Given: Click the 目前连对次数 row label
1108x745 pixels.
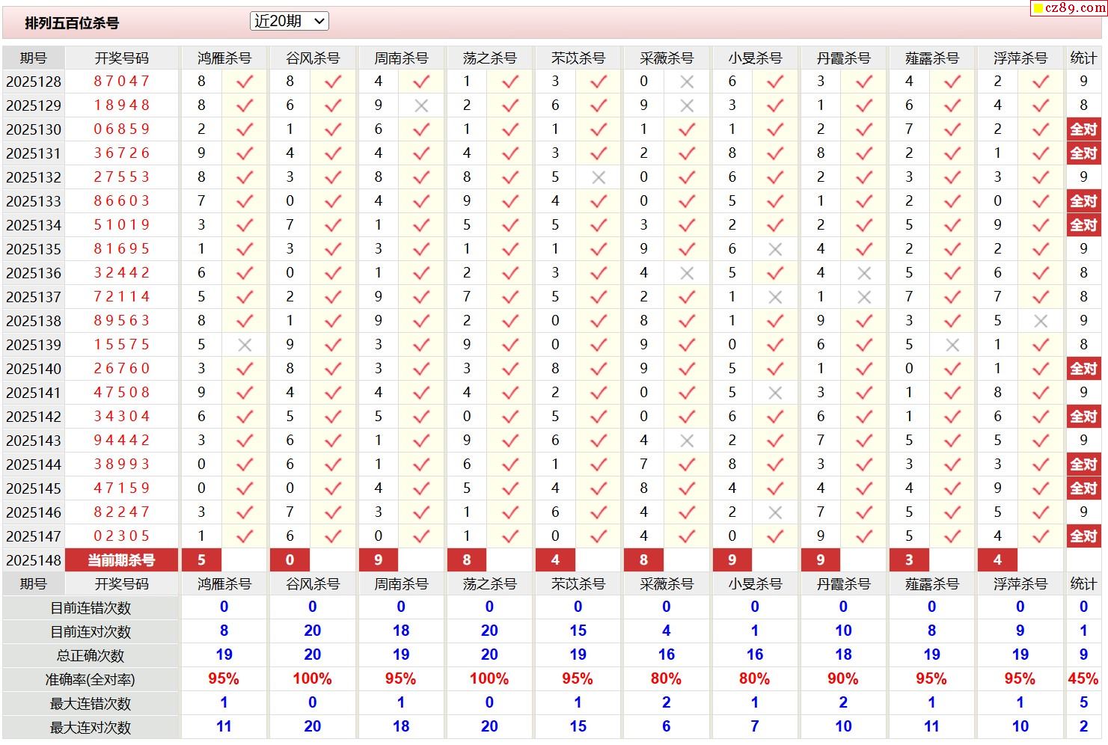Looking at the screenshot, I should pyautogui.click(x=91, y=632).
